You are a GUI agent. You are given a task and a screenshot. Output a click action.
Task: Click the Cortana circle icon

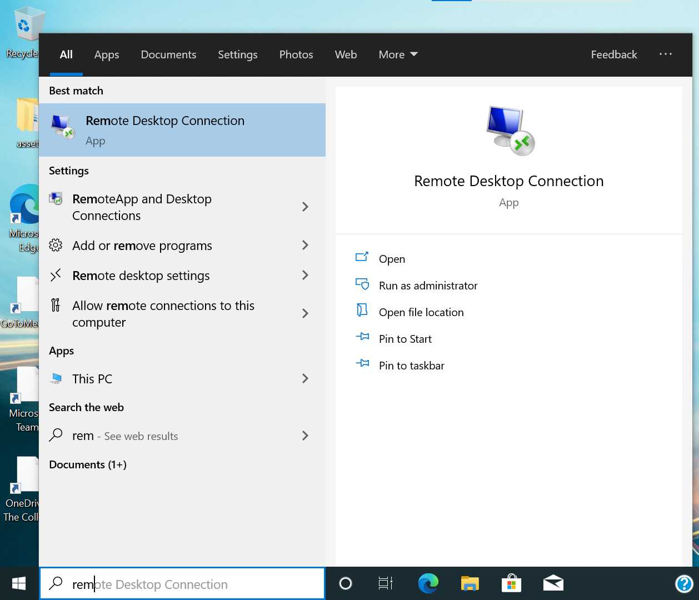(346, 583)
